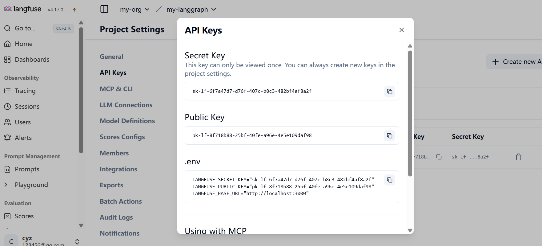Select Batch Actions settings tab
Image resolution: width=542 pixels, height=246 pixels.
click(121, 201)
